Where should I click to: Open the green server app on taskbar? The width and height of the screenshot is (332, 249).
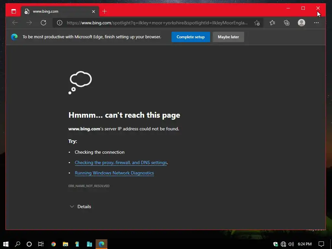[x=77, y=244]
